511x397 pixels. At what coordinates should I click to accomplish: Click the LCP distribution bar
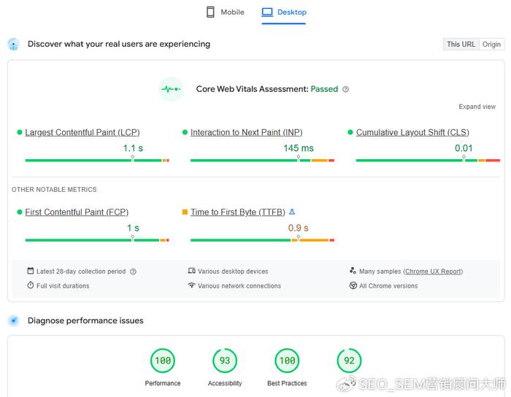[x=97, y=161]
